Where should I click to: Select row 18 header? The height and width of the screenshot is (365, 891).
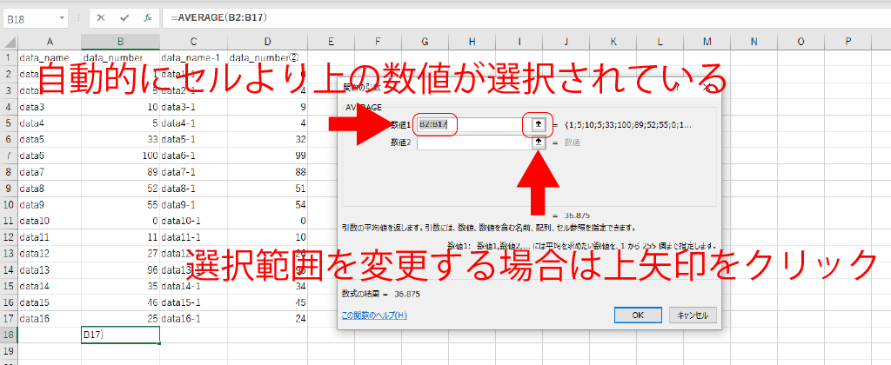tap(9, 335)
